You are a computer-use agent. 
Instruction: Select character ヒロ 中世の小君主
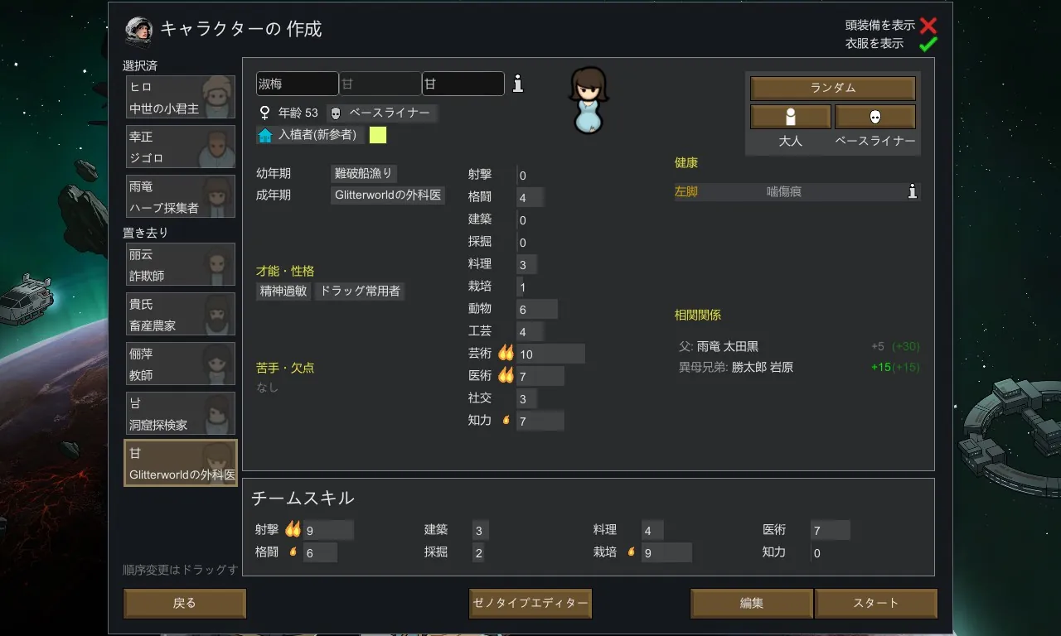[x=181, y=98]
